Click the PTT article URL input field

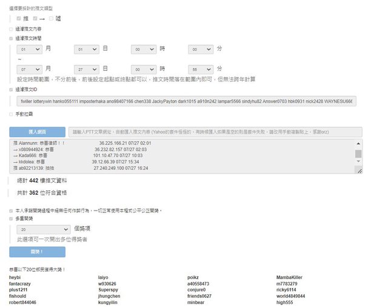point(215,132)
